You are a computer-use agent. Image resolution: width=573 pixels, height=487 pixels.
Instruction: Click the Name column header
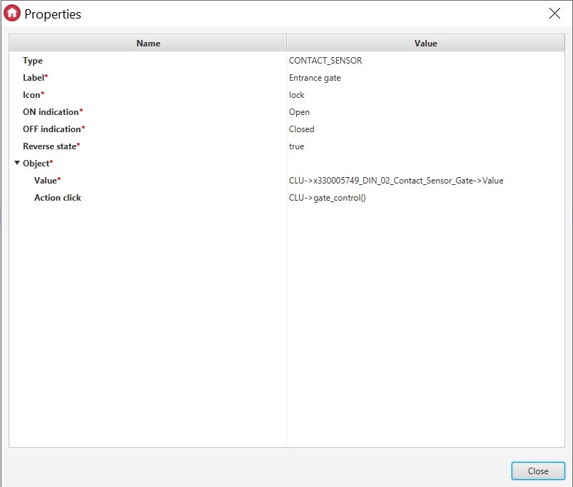click(x=148, y=43)
